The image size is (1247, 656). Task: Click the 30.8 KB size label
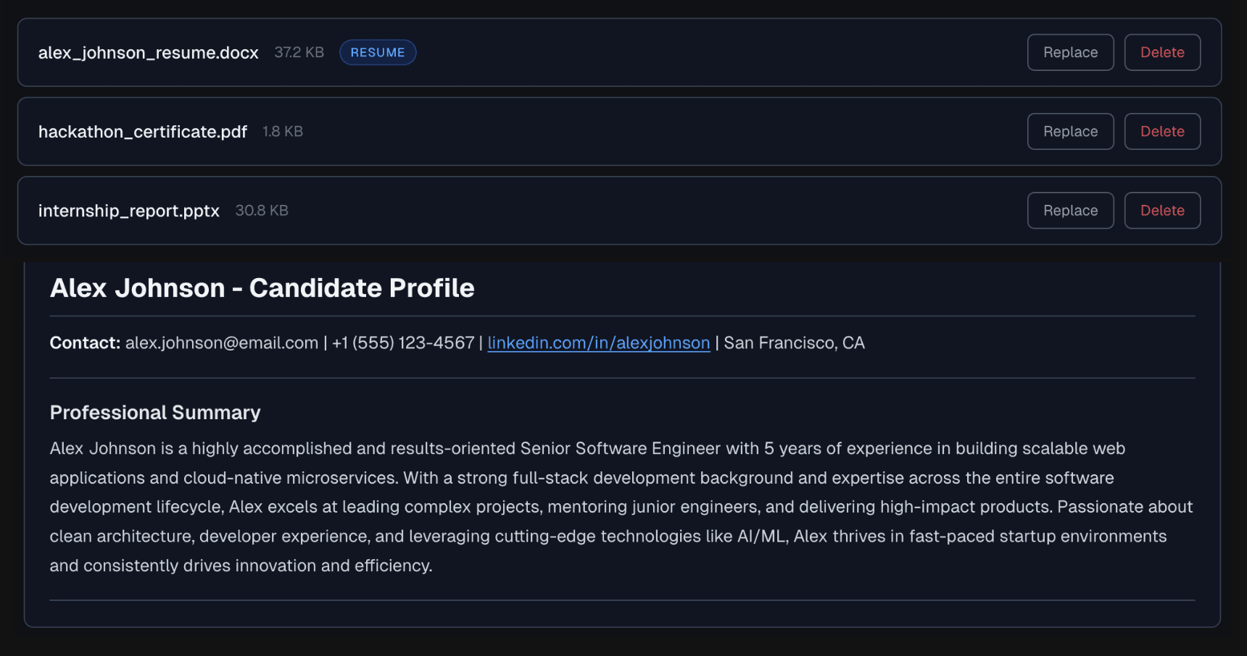pyautogui.click(x=262, y=210)
